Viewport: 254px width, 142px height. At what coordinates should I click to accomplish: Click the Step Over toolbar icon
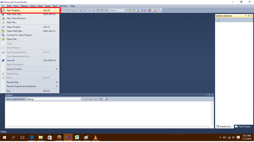pos(102,10)
